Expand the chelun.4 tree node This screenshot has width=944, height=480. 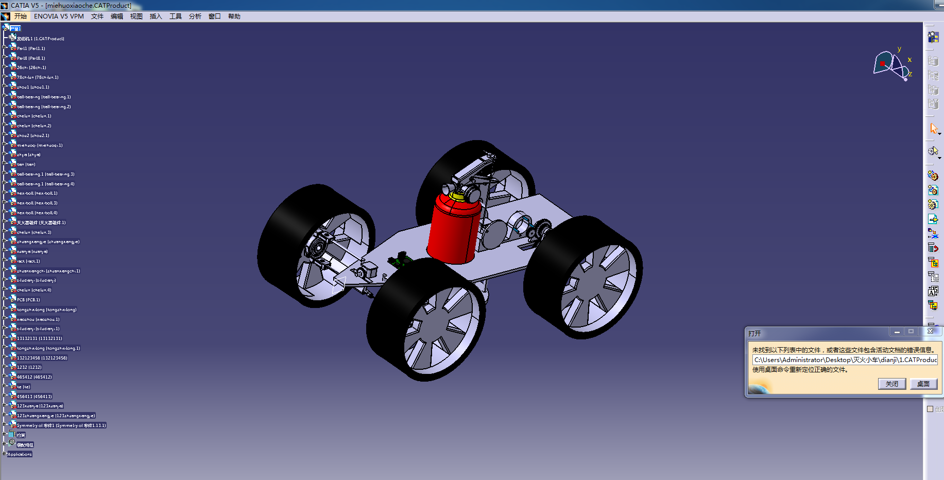point(5,289)
